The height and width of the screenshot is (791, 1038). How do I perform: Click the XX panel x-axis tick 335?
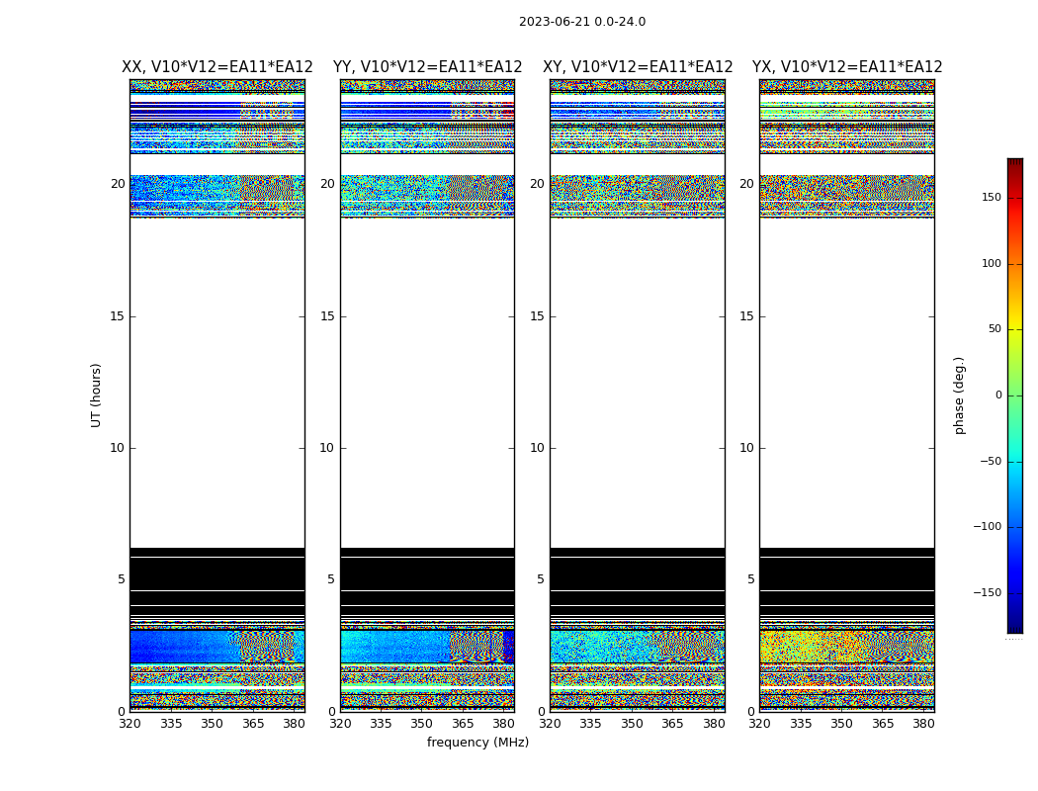point(171,724)
